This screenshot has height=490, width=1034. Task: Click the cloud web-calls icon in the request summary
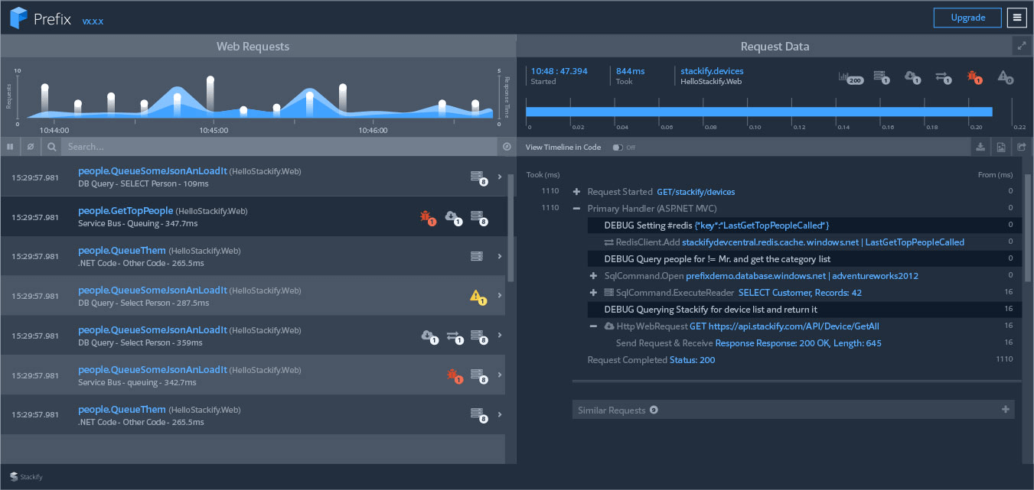(912, 77)
